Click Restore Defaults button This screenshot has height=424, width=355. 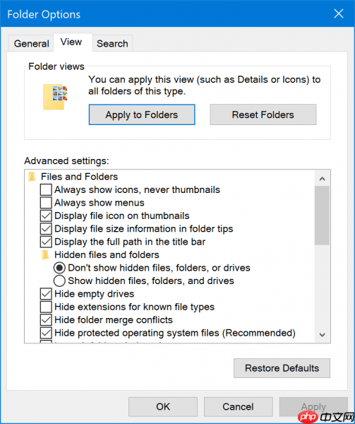click(282, 368)
